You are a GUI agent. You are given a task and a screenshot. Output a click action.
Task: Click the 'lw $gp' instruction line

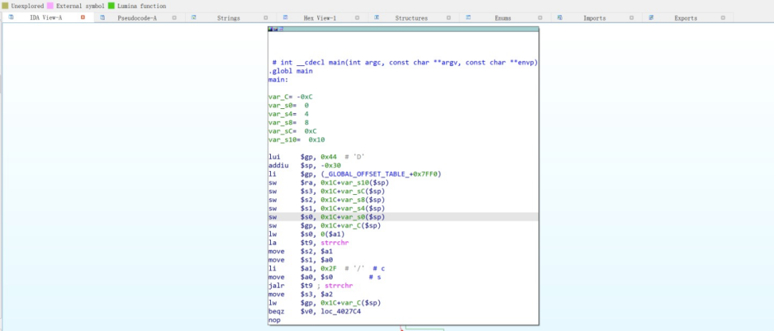tap(325, 302)
